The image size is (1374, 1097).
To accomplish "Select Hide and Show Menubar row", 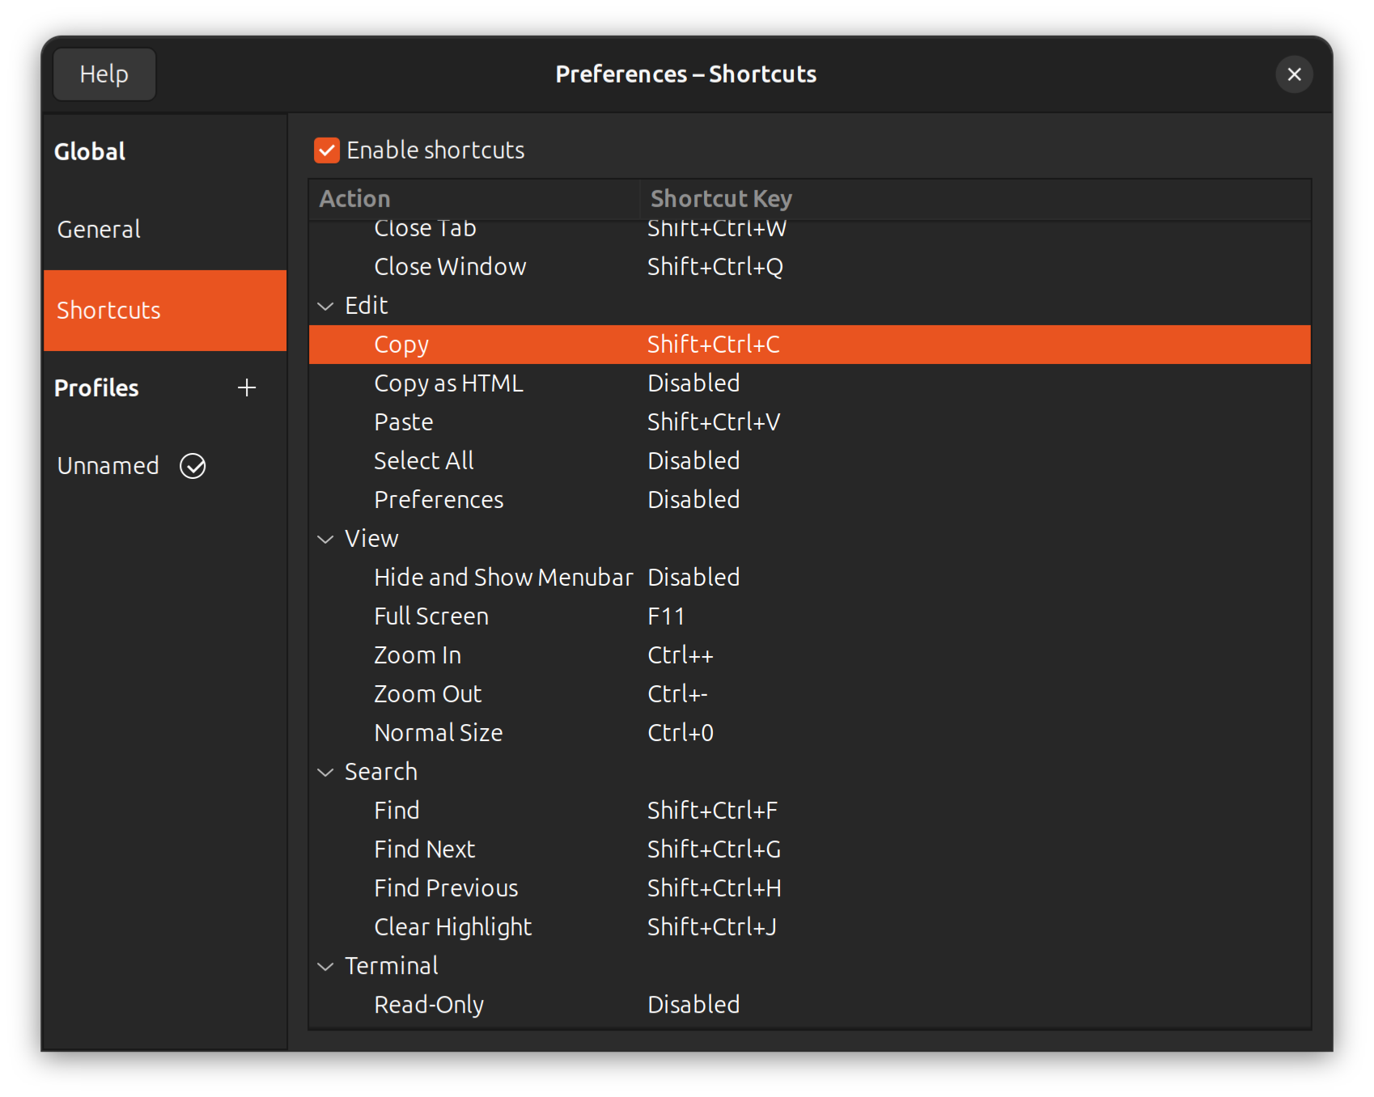I will (809, 578).
